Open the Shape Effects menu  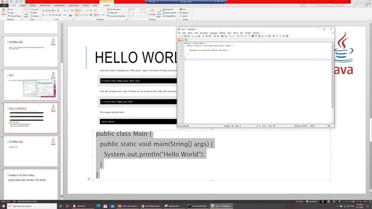coord(170,16)
